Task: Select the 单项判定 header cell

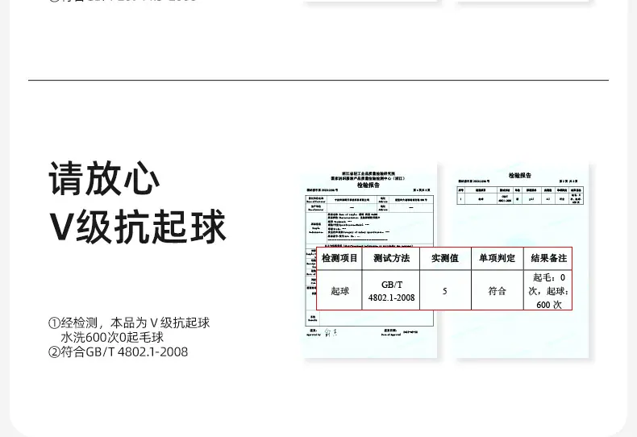Action: (498, 258)
